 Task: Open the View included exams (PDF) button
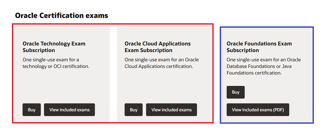(x=258, y=110)
